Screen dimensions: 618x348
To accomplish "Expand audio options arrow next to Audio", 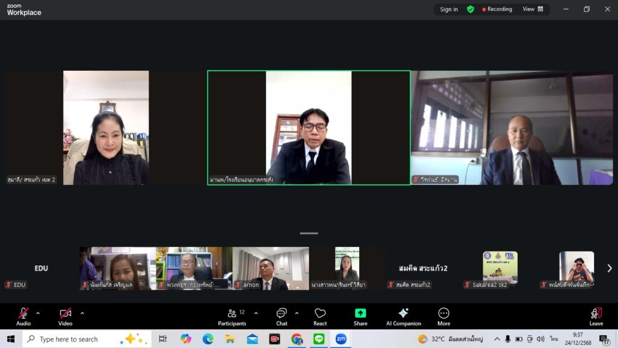I will coord(38,313).
